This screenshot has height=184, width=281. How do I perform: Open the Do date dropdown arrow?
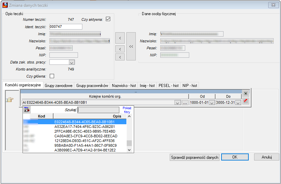pyautogui.click(x=238, y=103)
